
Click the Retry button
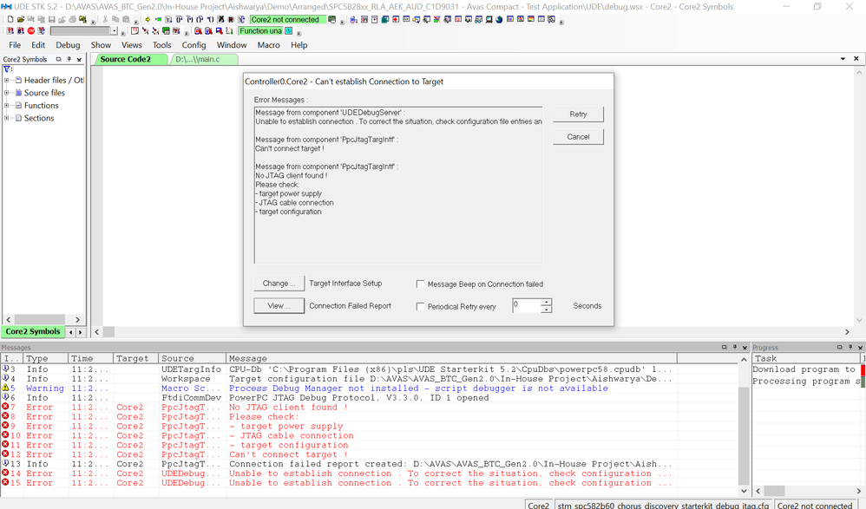pyautogui.click(x=578, y=114)
